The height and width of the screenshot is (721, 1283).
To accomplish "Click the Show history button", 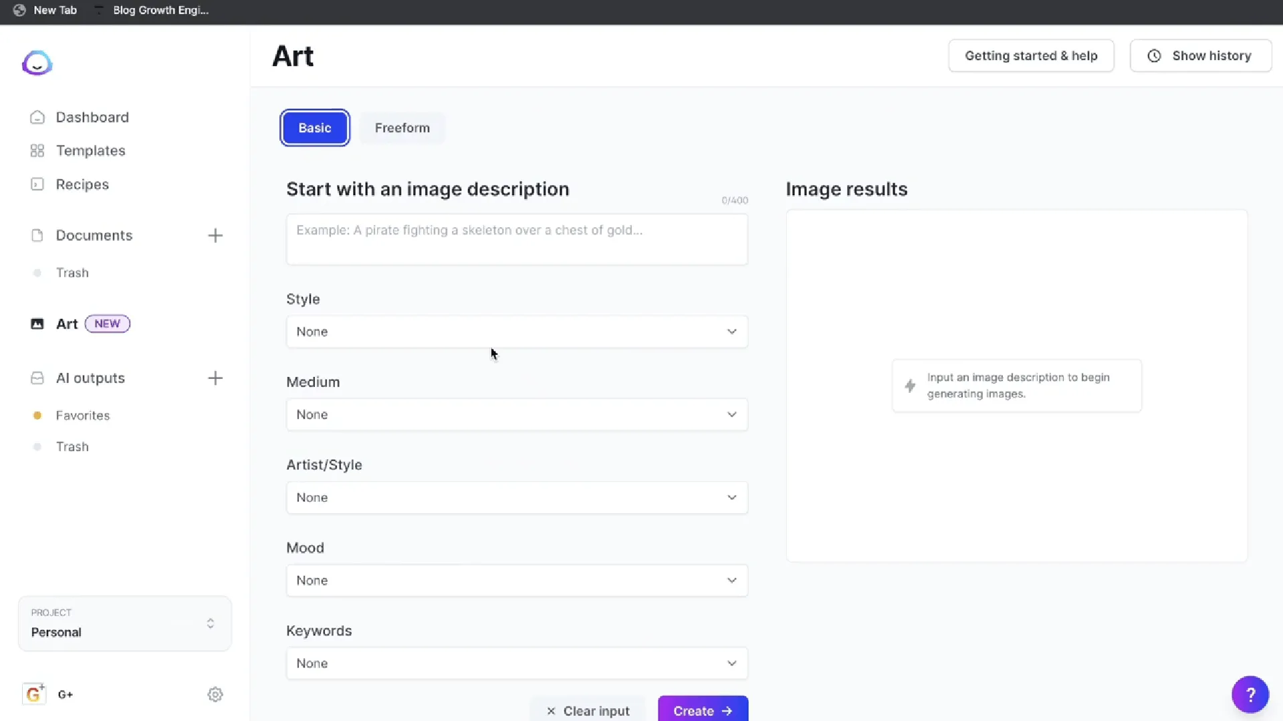I will click(1201, 56).
